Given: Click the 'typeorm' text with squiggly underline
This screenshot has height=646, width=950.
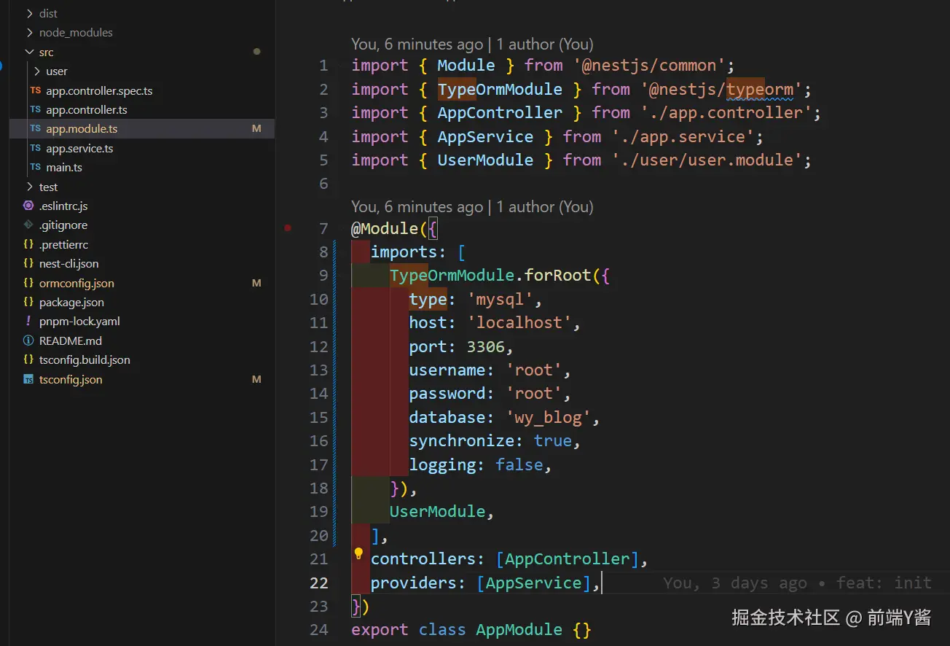Looking at the screenshot, I should pyautogui.click(x=760, y=89).
